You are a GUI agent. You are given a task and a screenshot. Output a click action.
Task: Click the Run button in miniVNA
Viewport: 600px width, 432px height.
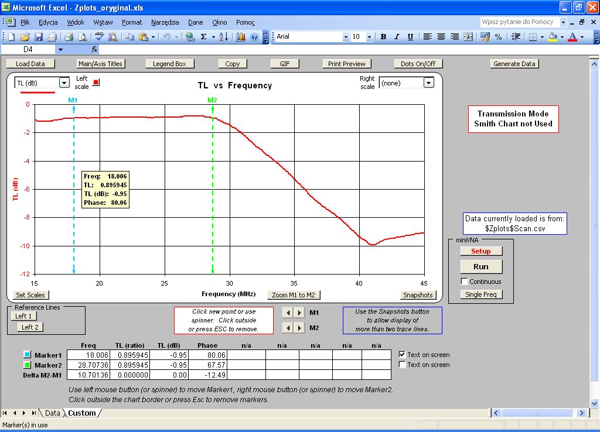pos(480,266)
